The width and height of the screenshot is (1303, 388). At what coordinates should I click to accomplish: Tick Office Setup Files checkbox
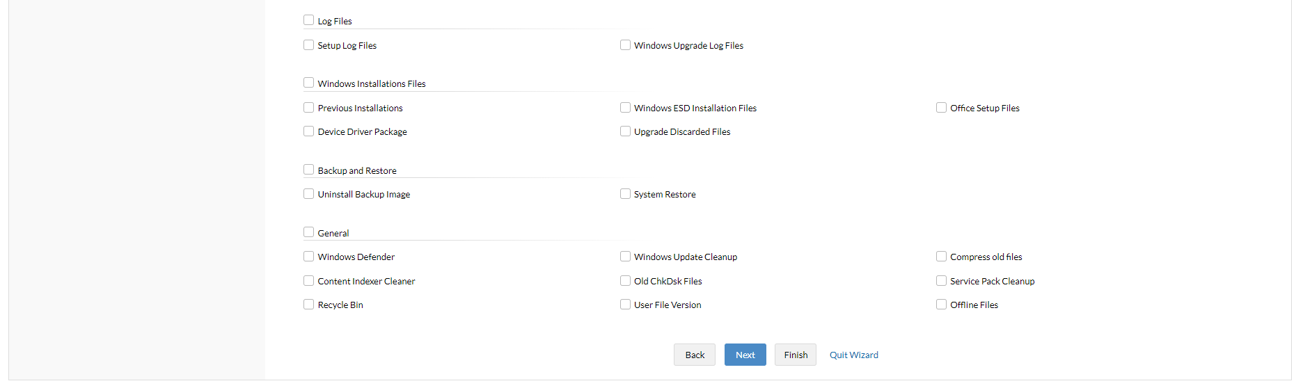941,108
